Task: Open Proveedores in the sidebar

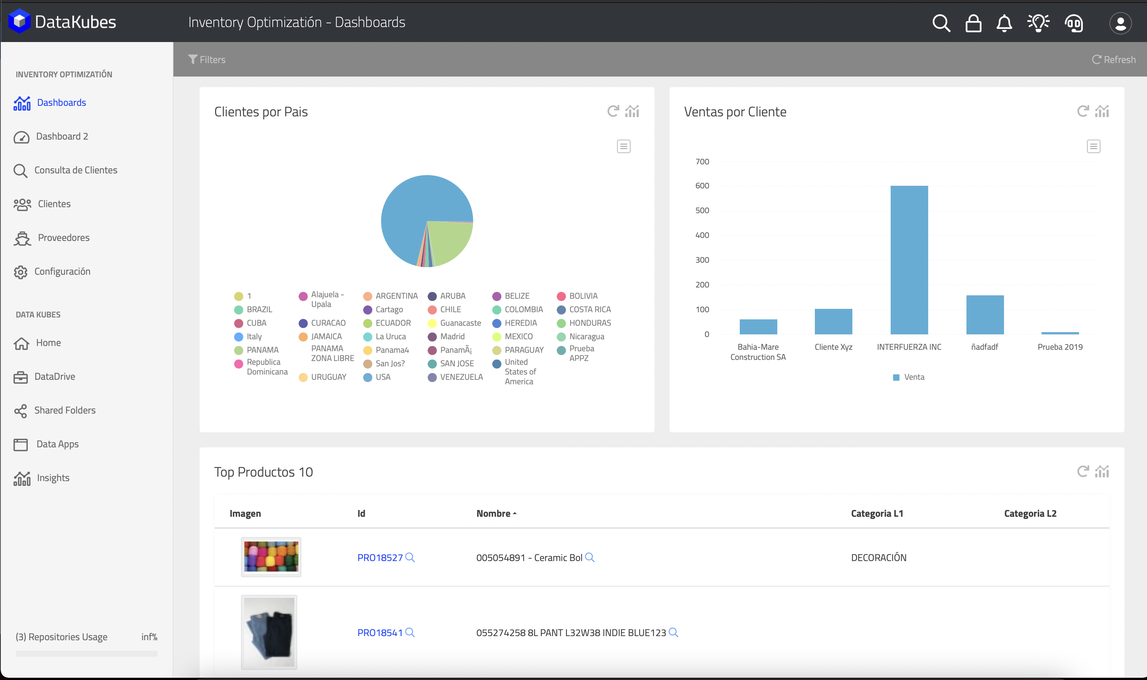Action: tap(64, 237)
